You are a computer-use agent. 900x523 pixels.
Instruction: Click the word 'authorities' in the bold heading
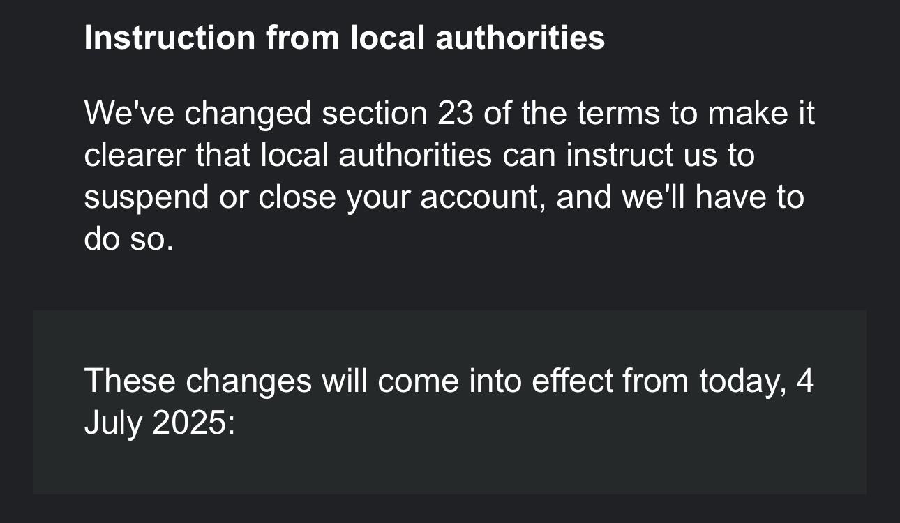520,38
